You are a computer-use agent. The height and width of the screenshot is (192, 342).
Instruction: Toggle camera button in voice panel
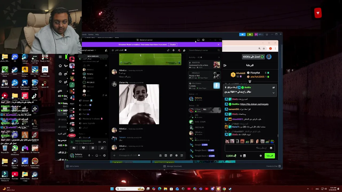click(x=74, y=148)
